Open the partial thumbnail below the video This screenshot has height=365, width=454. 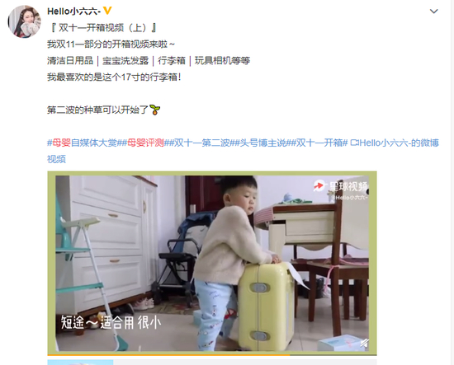(80, 363)
